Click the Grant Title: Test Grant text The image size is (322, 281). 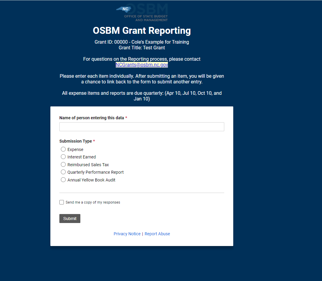point(142,48)
